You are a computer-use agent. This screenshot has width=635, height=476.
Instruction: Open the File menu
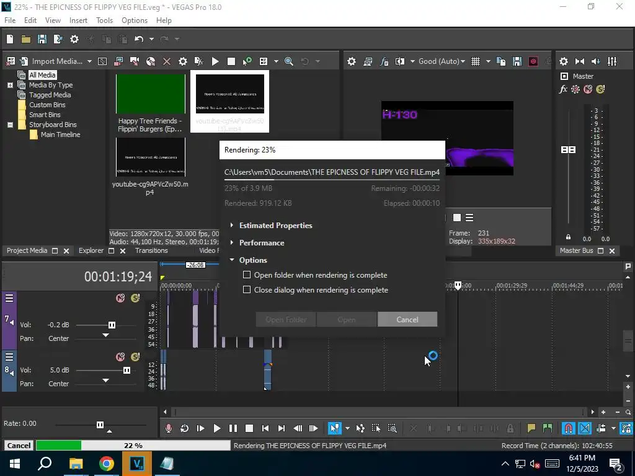click(x=10, y=20)
